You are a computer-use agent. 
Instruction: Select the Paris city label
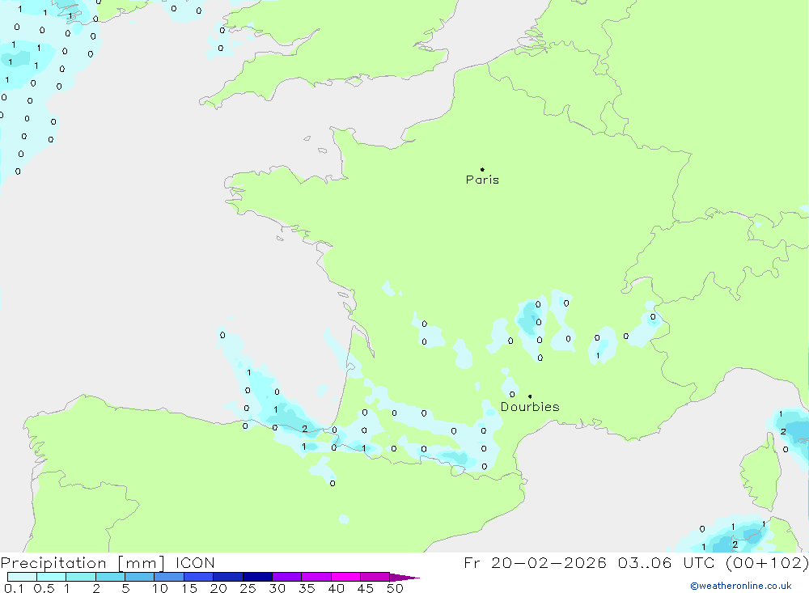click(x=482, y=180)
